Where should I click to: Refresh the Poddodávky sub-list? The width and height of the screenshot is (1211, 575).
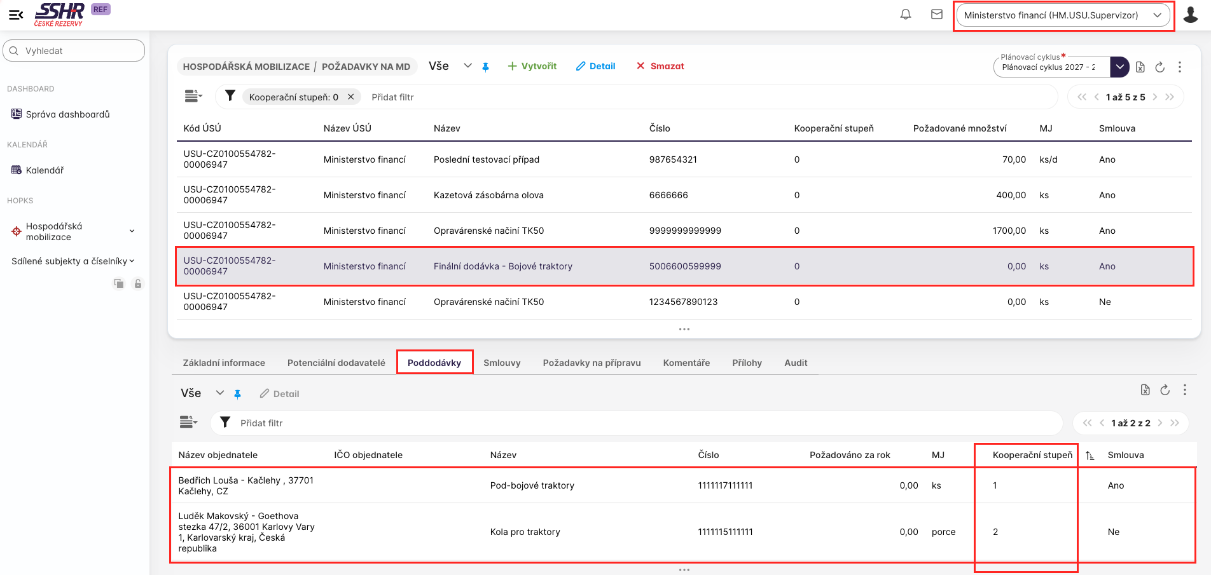(x=1165, y=390)
